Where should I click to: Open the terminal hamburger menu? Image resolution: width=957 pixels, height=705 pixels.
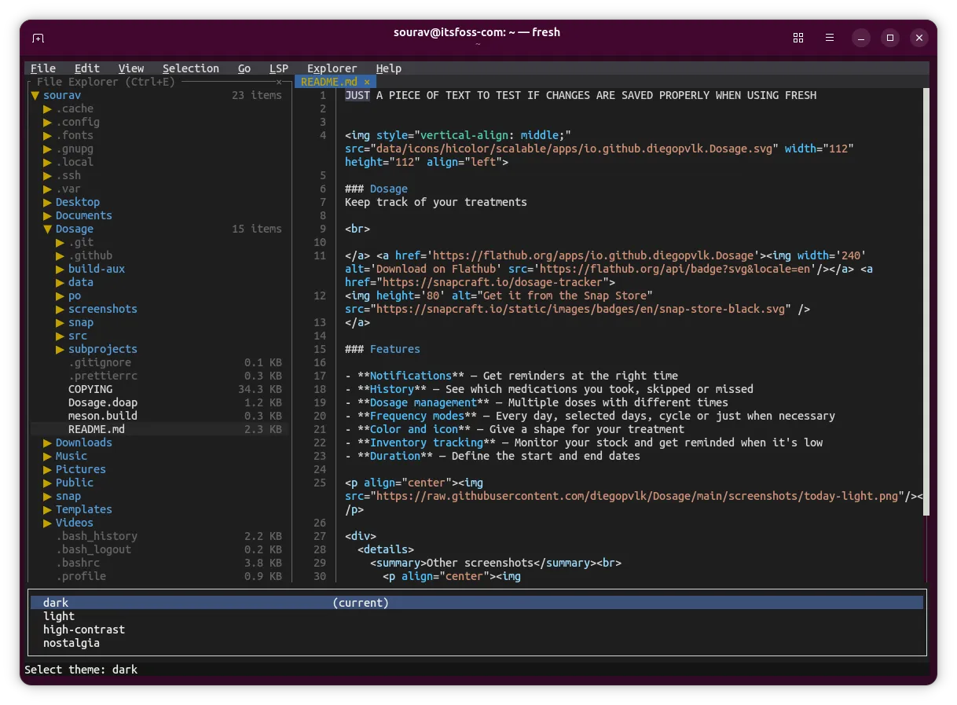coord(829,38)
